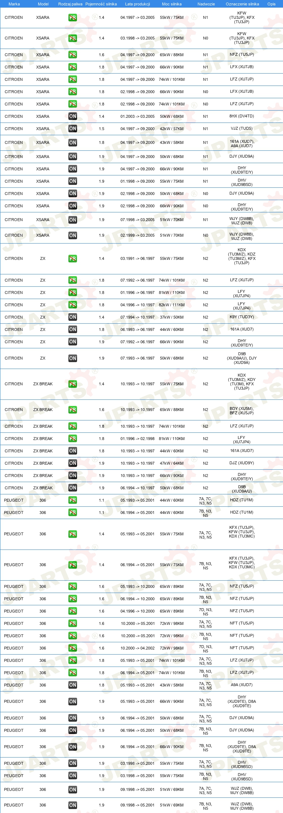The height and width of the screenshot is (813, 283).
Task: Click the Oznaczenie silnika column header
Action: [x=242, y=4]
